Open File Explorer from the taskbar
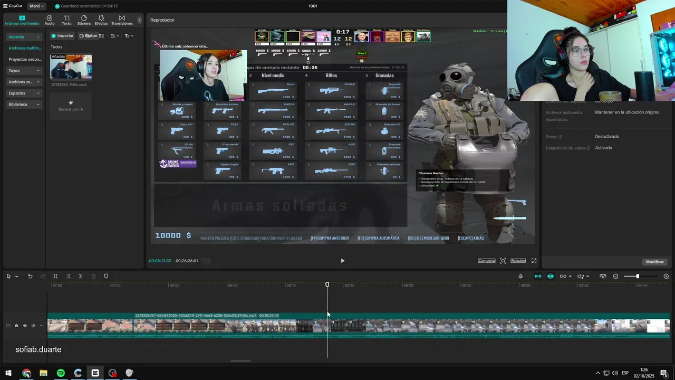 [x=43, y=373]
